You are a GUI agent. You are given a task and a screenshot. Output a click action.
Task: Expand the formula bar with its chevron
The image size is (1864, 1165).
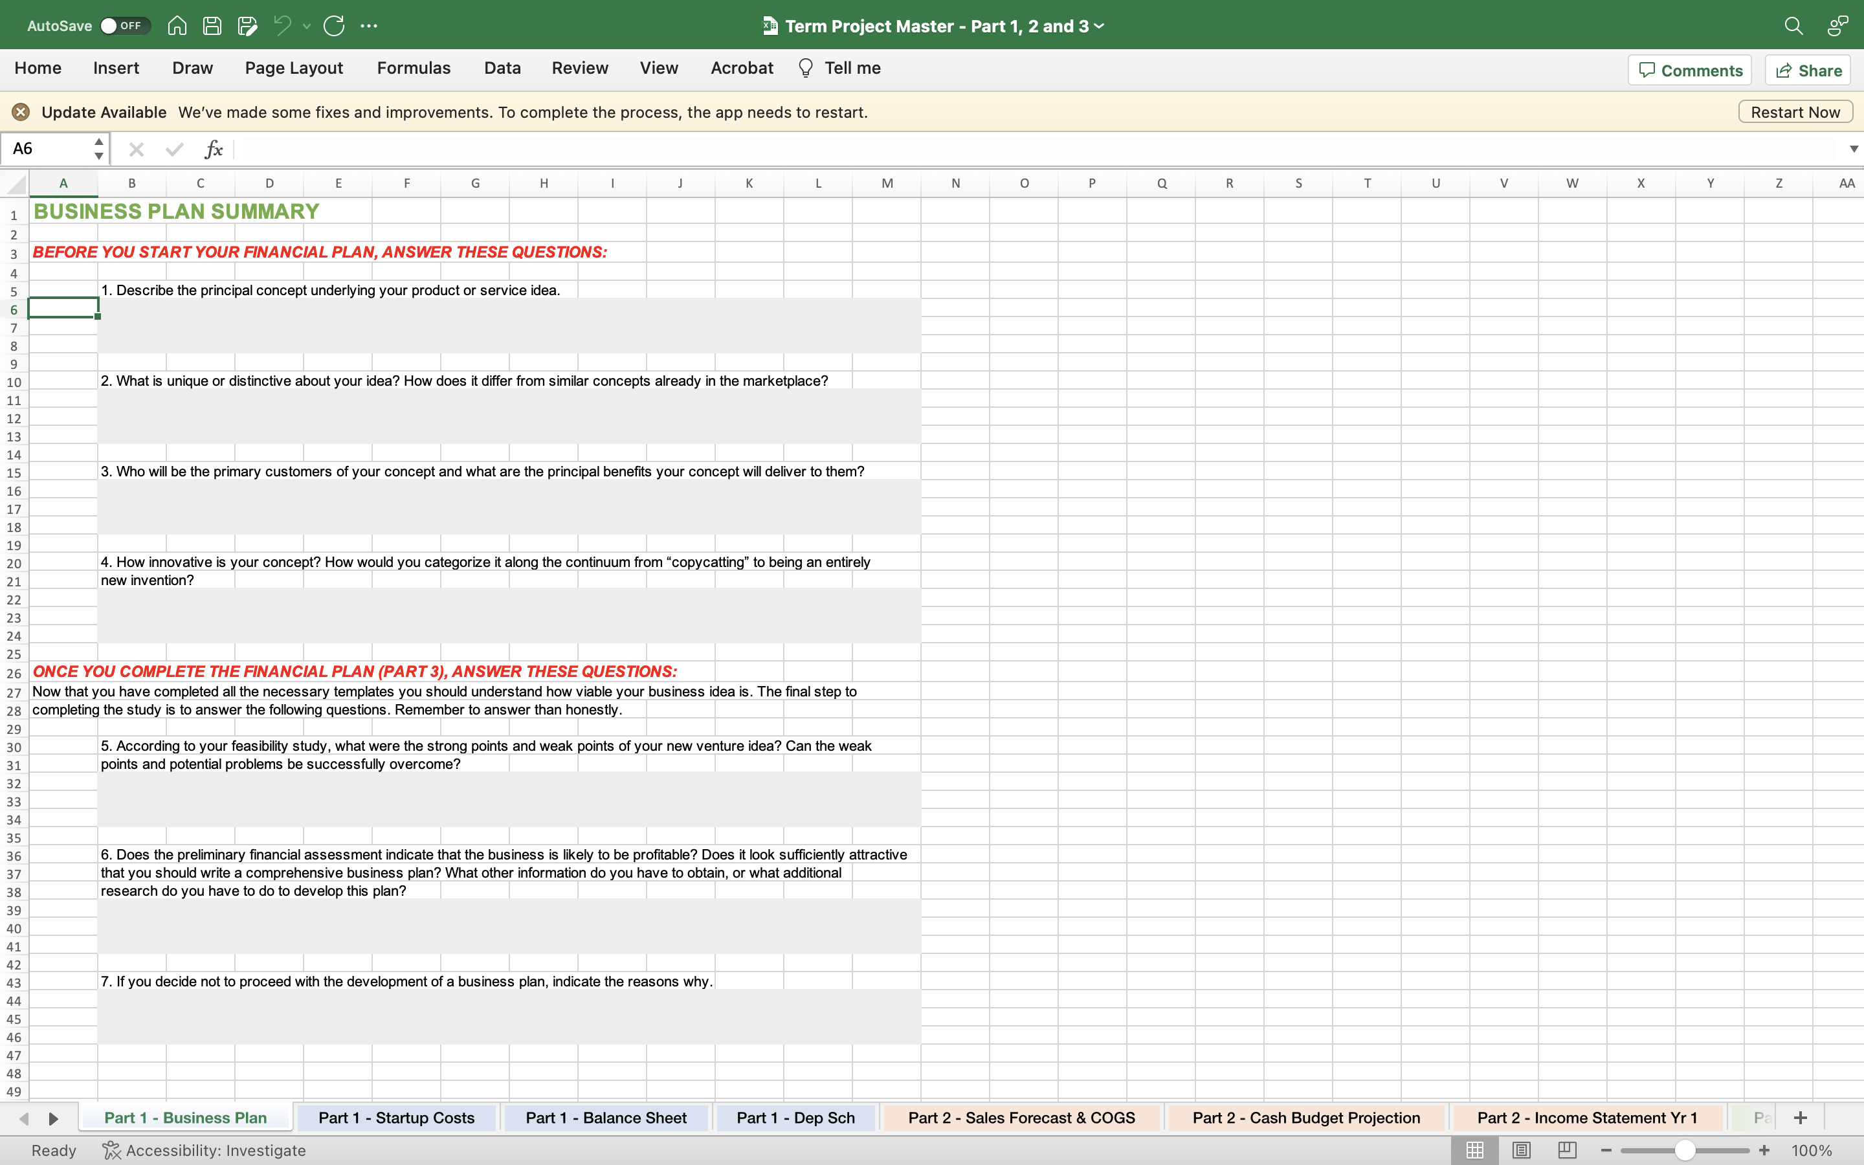[x=1853, y=149]
